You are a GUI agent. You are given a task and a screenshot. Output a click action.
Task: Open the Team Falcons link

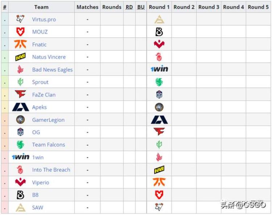pos(49,145)
